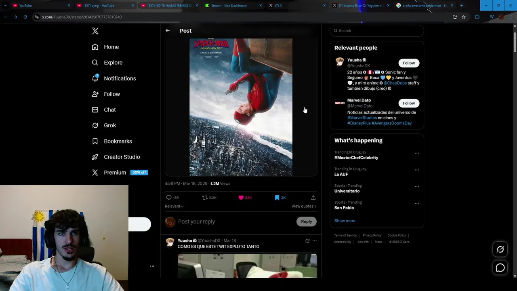Screen dimensions: 517x291
Task: Open trending topic La AUF
Action: pyautogui.click(x=341, y=174)
